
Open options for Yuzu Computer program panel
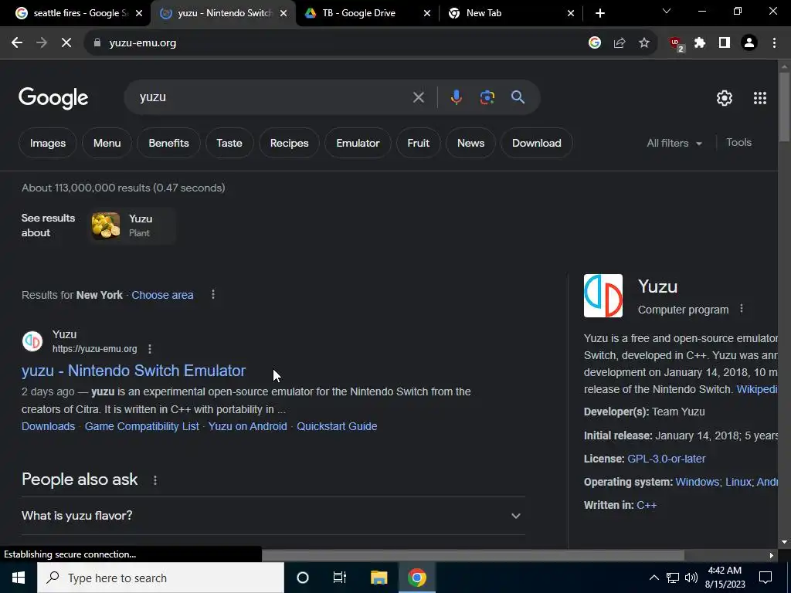[741, 309]
